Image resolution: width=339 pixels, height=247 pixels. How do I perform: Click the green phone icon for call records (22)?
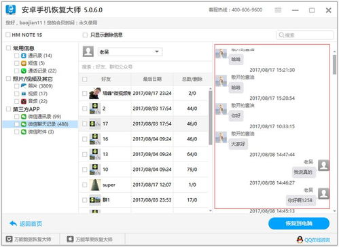[24, 71]
